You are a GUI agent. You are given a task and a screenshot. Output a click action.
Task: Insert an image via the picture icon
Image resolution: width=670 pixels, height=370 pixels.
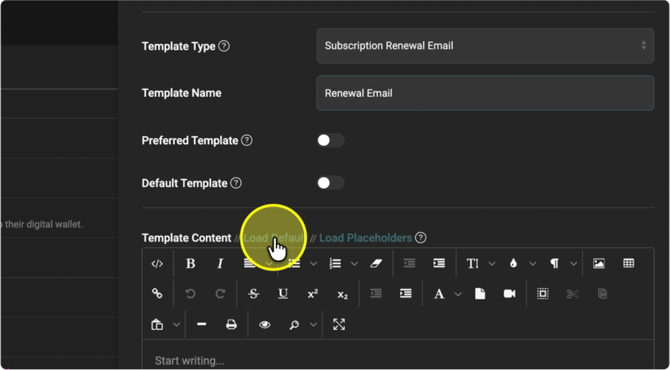pos(599,263)
